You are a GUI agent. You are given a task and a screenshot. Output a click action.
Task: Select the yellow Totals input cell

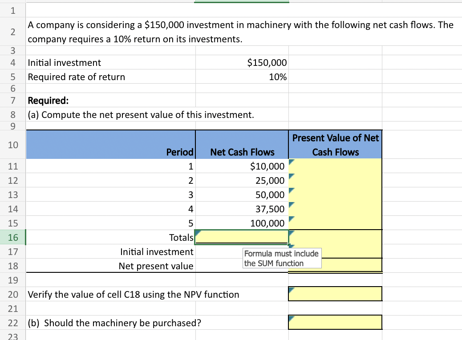[x=242, y=237]
